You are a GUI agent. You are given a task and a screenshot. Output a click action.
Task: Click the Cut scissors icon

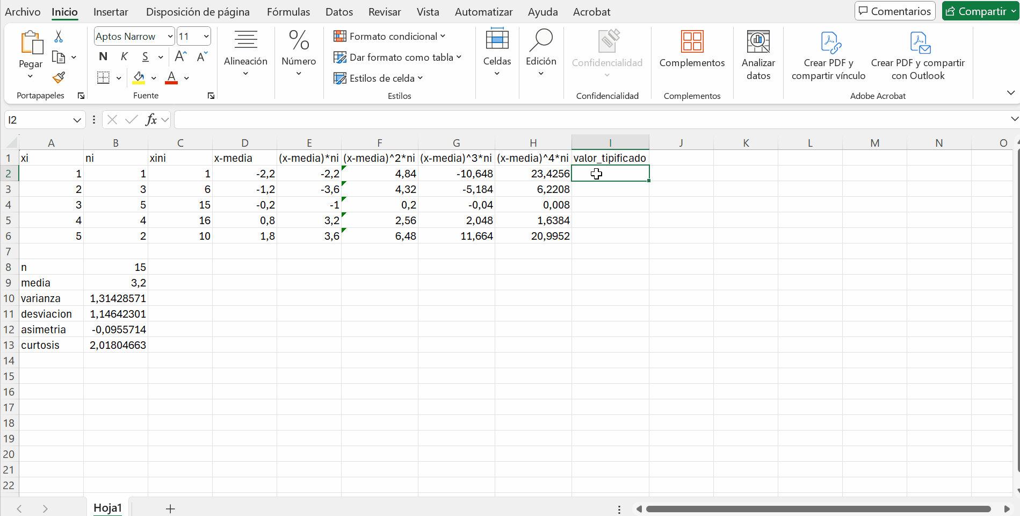(59, 37)
